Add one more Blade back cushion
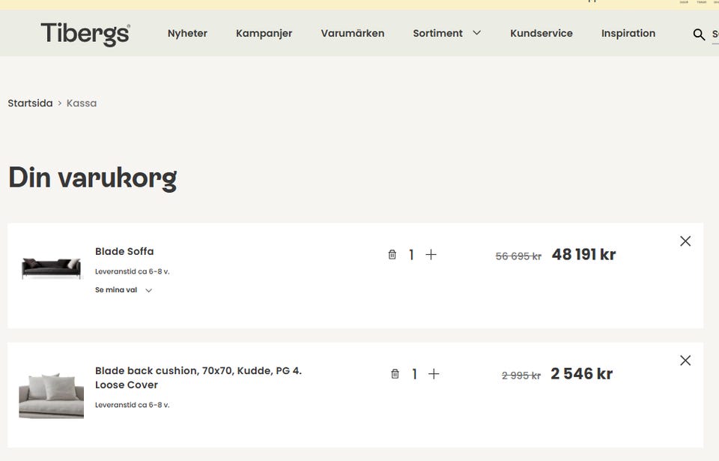The image size is (719, 461). click(434, 374)
